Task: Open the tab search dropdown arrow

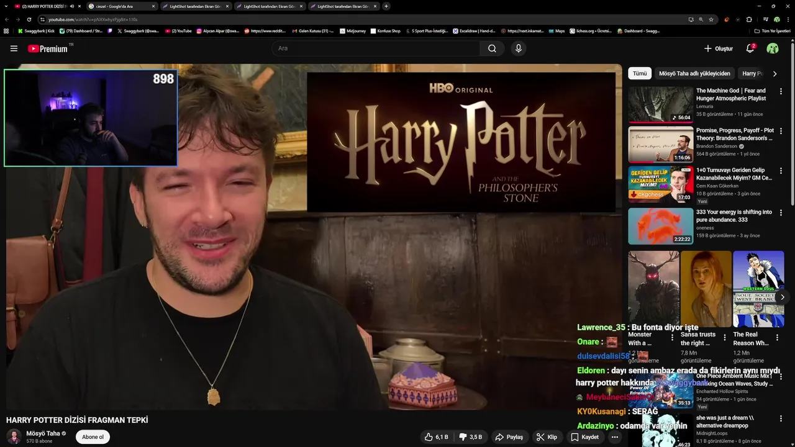Action: (x=6, y=6)
